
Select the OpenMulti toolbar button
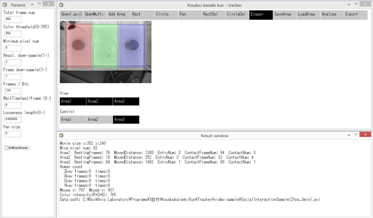click(x=95, y=14)
